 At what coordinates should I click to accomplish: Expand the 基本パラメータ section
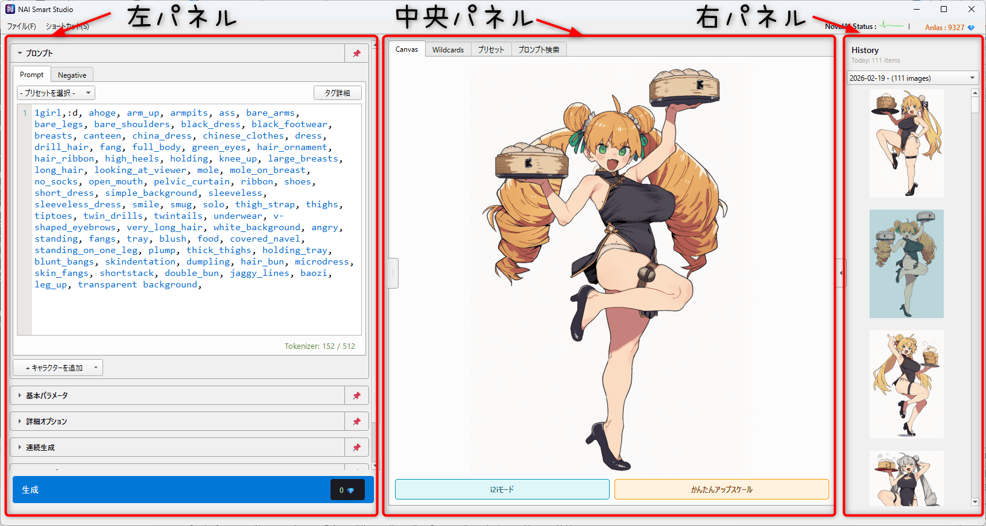coord(20,395)
